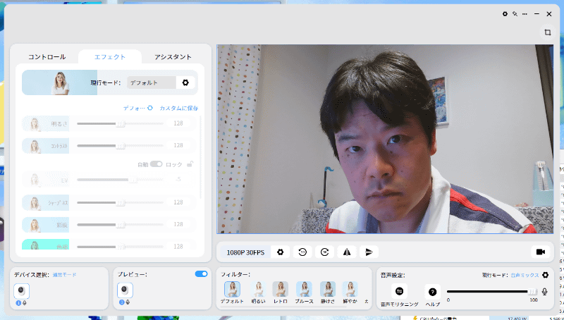
Task: Click the 明るさ value field showing 128
Action: (178, 123)
